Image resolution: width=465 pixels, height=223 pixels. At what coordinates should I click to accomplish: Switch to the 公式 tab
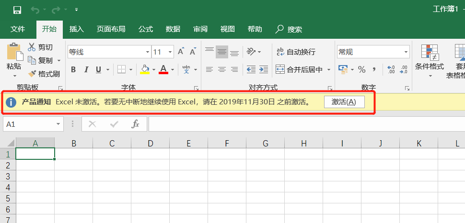[146, 29]
